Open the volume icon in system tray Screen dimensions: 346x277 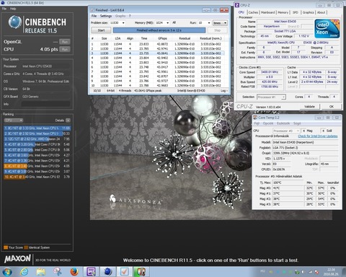coord(303,272)
